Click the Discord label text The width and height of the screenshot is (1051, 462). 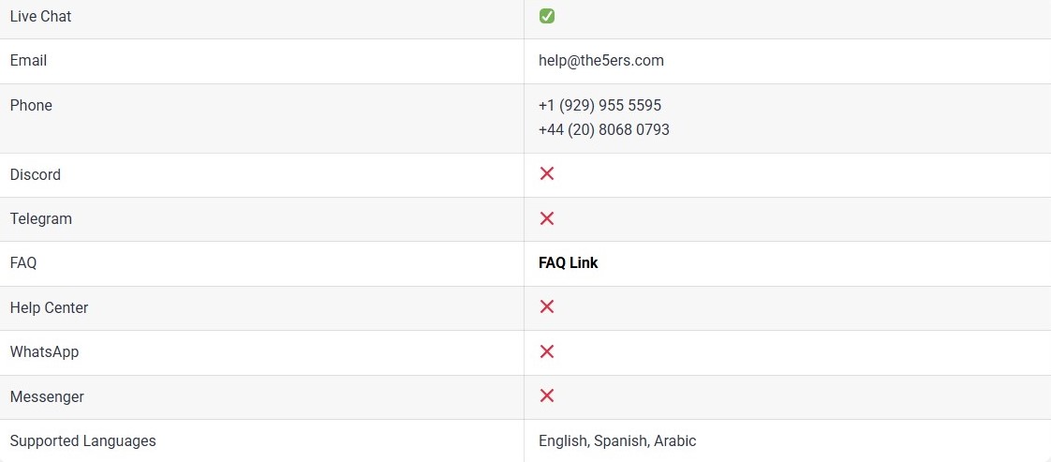[36, 174]
